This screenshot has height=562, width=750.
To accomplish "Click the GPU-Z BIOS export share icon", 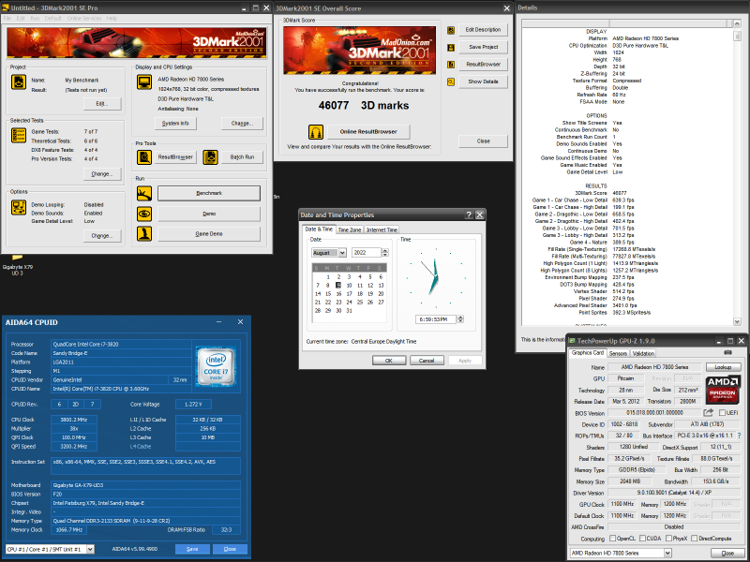I will [709, 412].
